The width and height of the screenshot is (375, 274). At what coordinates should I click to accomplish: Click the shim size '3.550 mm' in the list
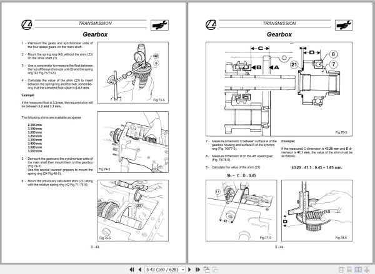pos(35,151)
